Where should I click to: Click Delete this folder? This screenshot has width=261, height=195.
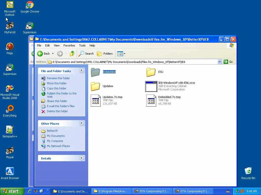click(x=57, y=111)
